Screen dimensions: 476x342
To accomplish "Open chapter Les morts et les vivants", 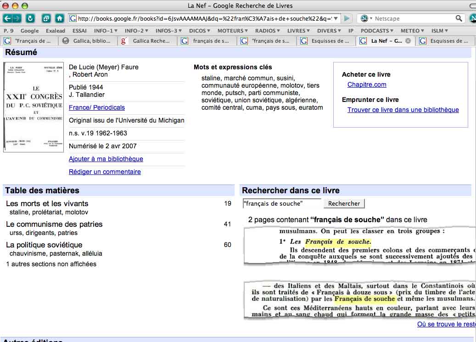I will (x=47, y=203).
